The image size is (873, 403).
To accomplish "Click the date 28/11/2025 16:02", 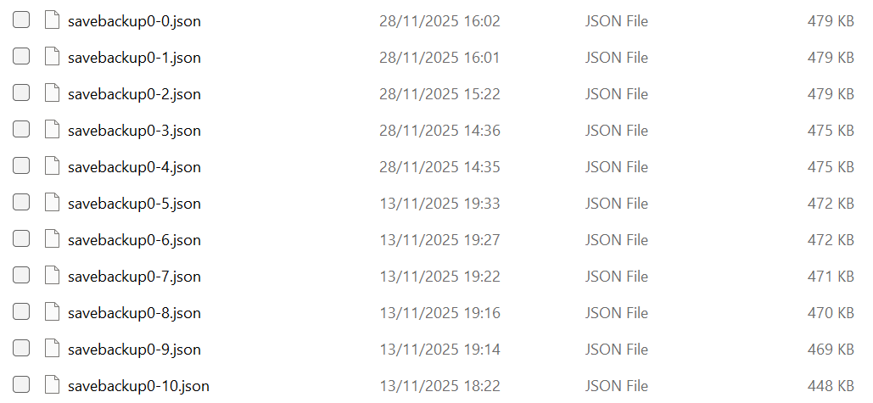I will 439,21.
